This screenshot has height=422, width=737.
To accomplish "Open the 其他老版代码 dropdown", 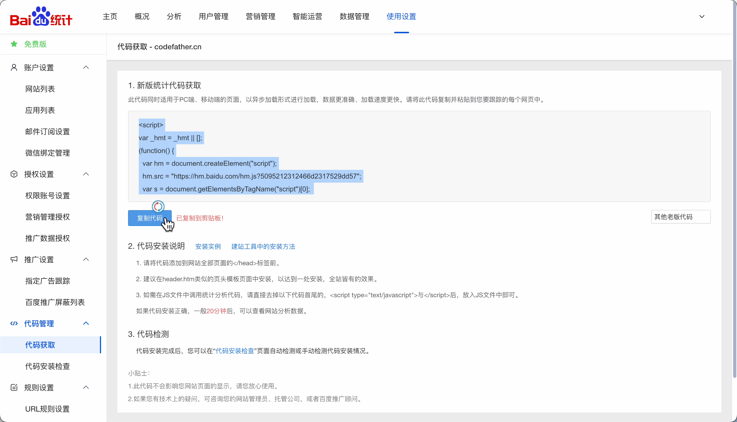I will (680, 217).
